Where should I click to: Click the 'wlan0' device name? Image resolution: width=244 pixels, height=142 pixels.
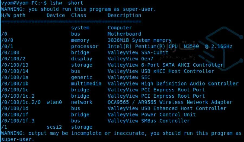[x=54, y=102]
